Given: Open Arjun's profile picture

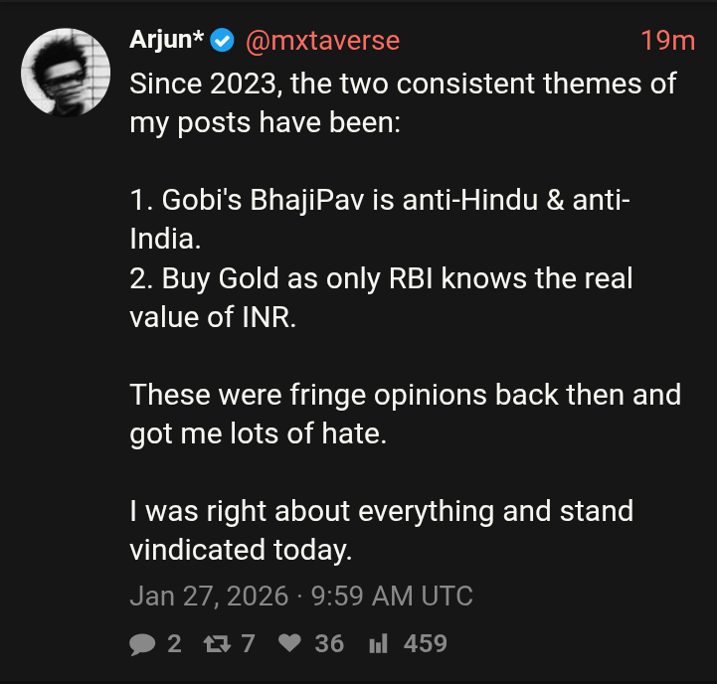Looking at the screenshot, I should 67,70.
